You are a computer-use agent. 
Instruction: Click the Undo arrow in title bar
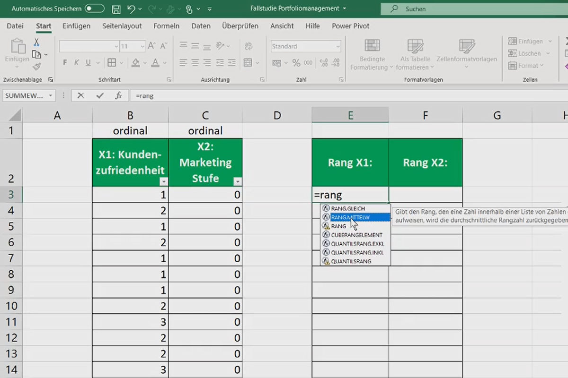point(132,9)
